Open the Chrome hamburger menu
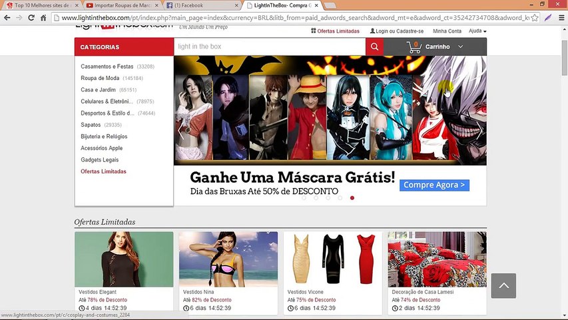568x320 pixels. [561, 18]
